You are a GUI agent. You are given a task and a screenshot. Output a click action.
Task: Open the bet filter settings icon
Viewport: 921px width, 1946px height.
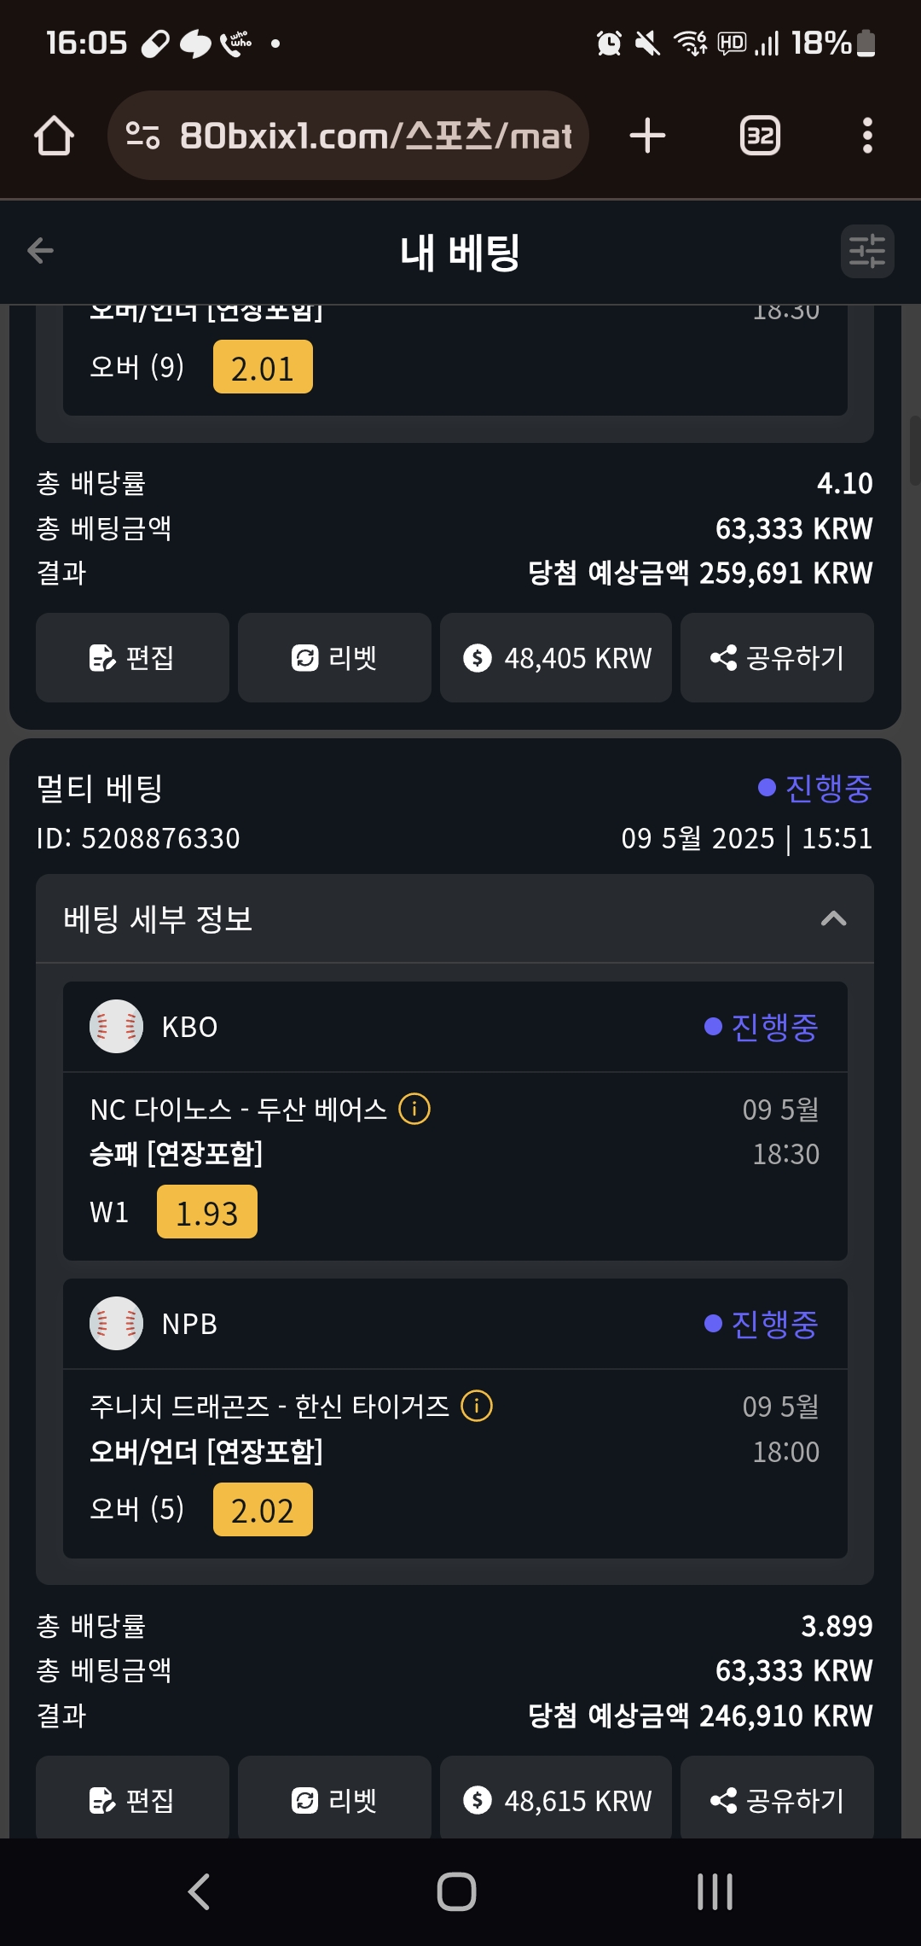coord(867,252)
